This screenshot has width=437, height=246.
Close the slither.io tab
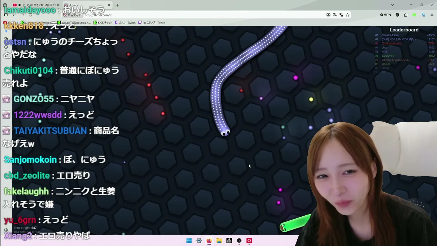(x=109, y=5)
